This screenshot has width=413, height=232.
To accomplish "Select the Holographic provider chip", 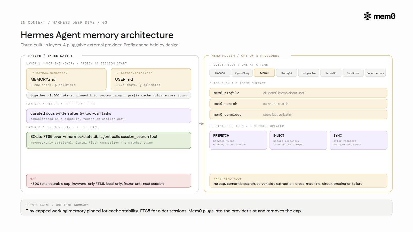I will [309, 73].
